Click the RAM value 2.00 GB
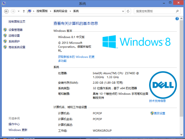The width and height of the screenshot is (185, 139). (108, 83)
